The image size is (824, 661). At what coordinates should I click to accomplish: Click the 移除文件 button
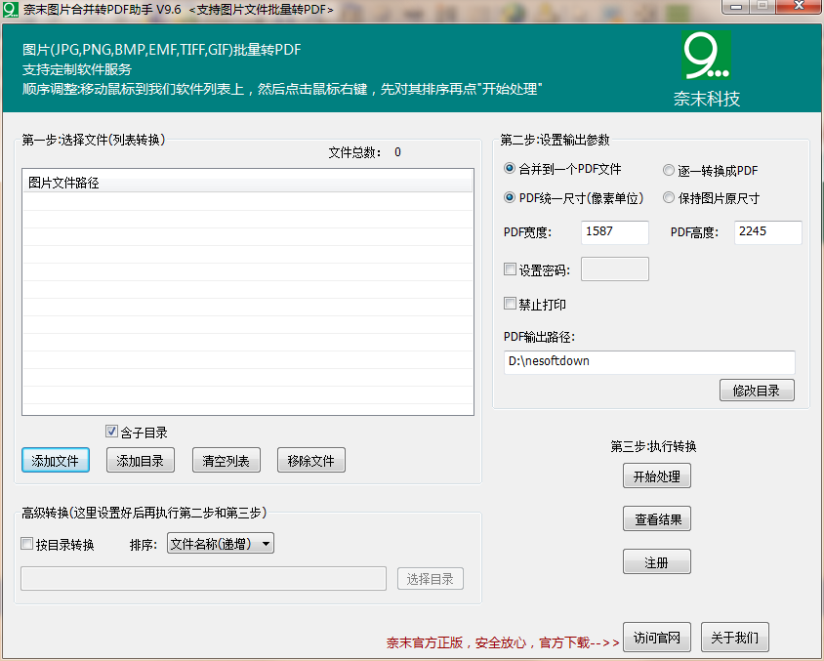pos(310,460)
